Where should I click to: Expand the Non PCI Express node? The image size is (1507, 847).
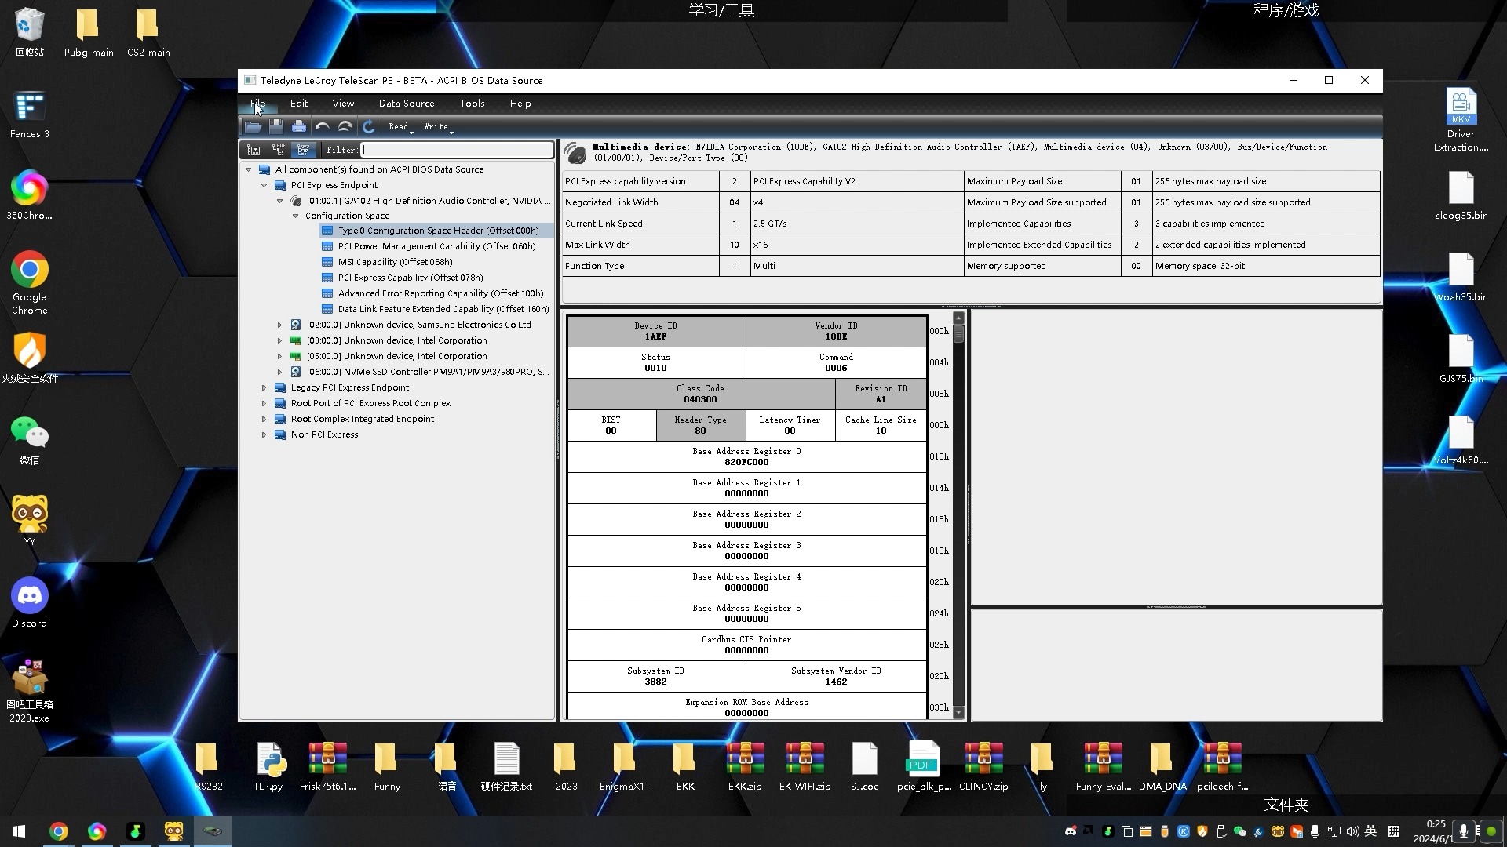(264, 434)
